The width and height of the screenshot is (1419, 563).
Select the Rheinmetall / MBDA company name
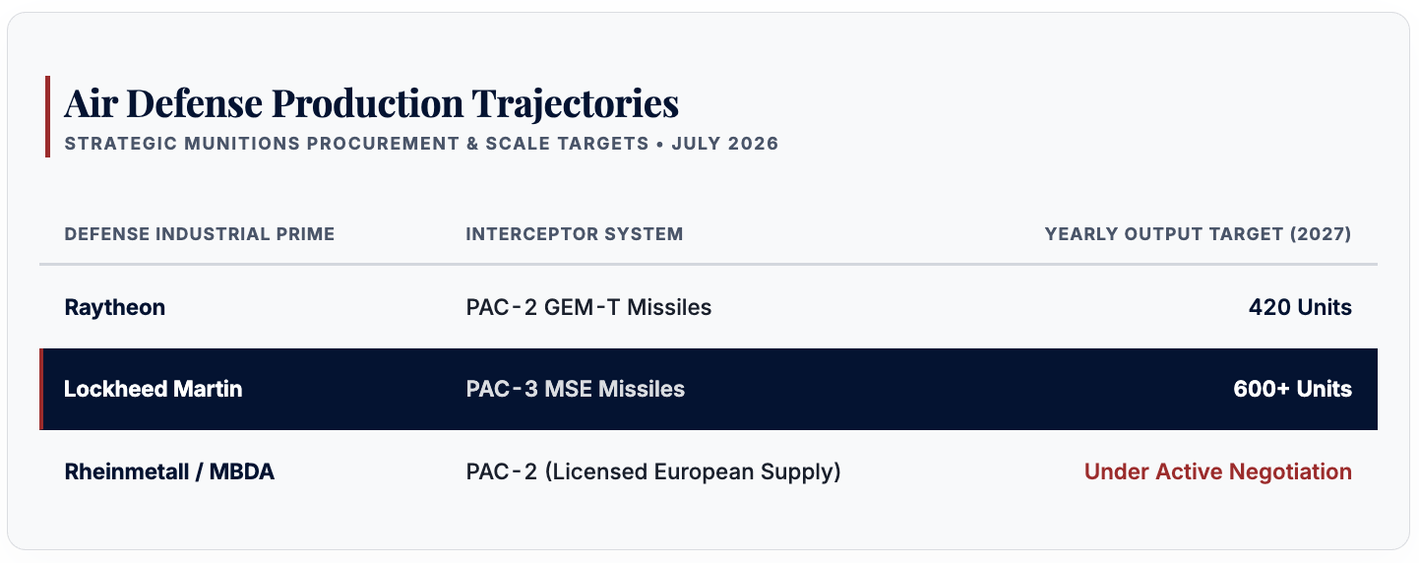pyautogui.click(x=169, y=471)
